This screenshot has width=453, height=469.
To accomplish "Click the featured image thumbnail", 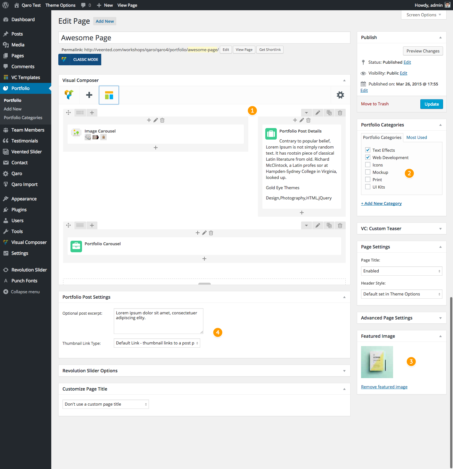I will [377, 362].
